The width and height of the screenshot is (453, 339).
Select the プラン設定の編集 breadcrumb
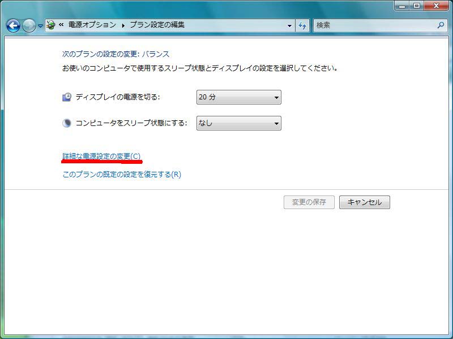(157, 25)
